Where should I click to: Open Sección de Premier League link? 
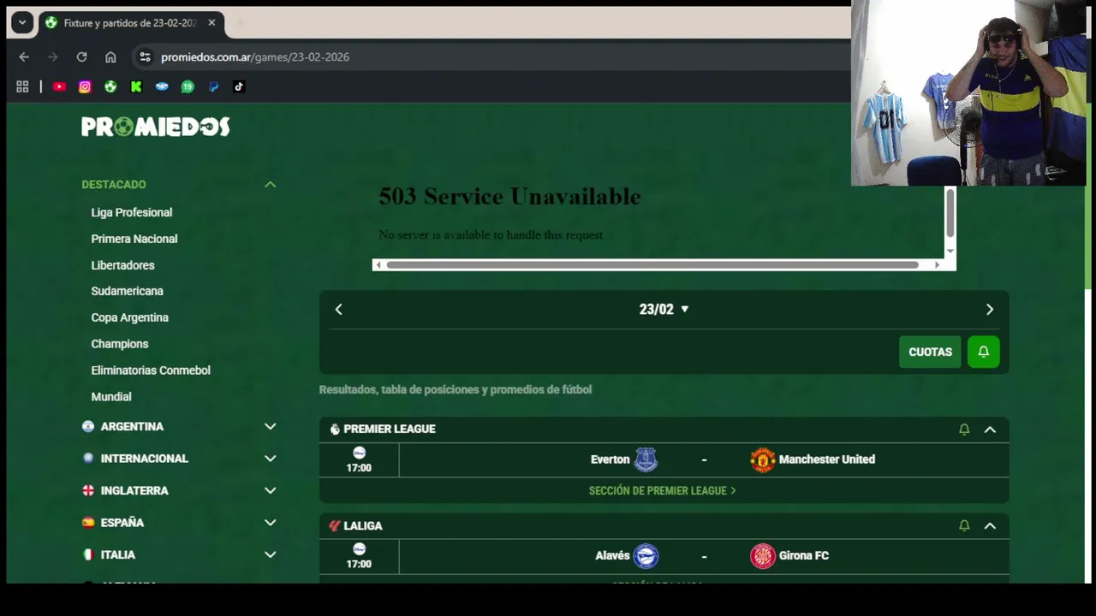(663, 491)
